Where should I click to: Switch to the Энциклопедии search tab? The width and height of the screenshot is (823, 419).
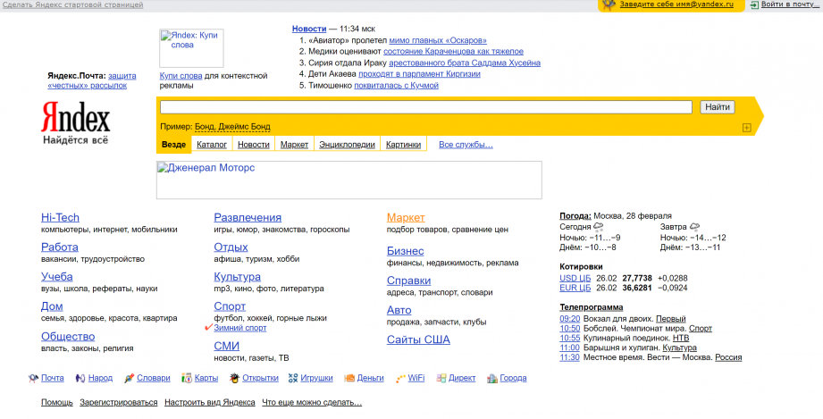[347, 145]
